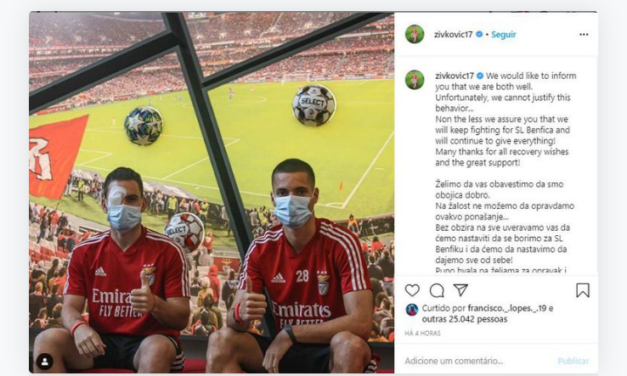The image size is (627, 376).
Task: Click the verified badge in caption
Action: 480,76
